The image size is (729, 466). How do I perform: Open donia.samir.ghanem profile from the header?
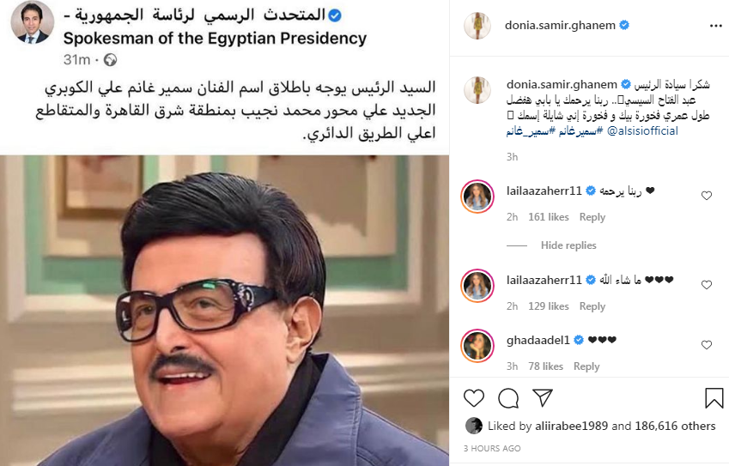[x=560, y=25]
